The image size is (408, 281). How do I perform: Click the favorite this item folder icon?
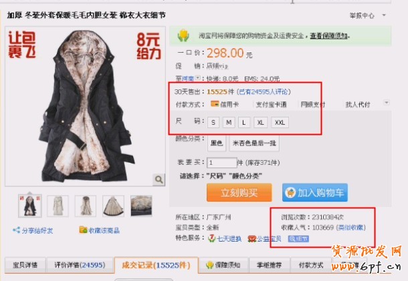(83, 230)
